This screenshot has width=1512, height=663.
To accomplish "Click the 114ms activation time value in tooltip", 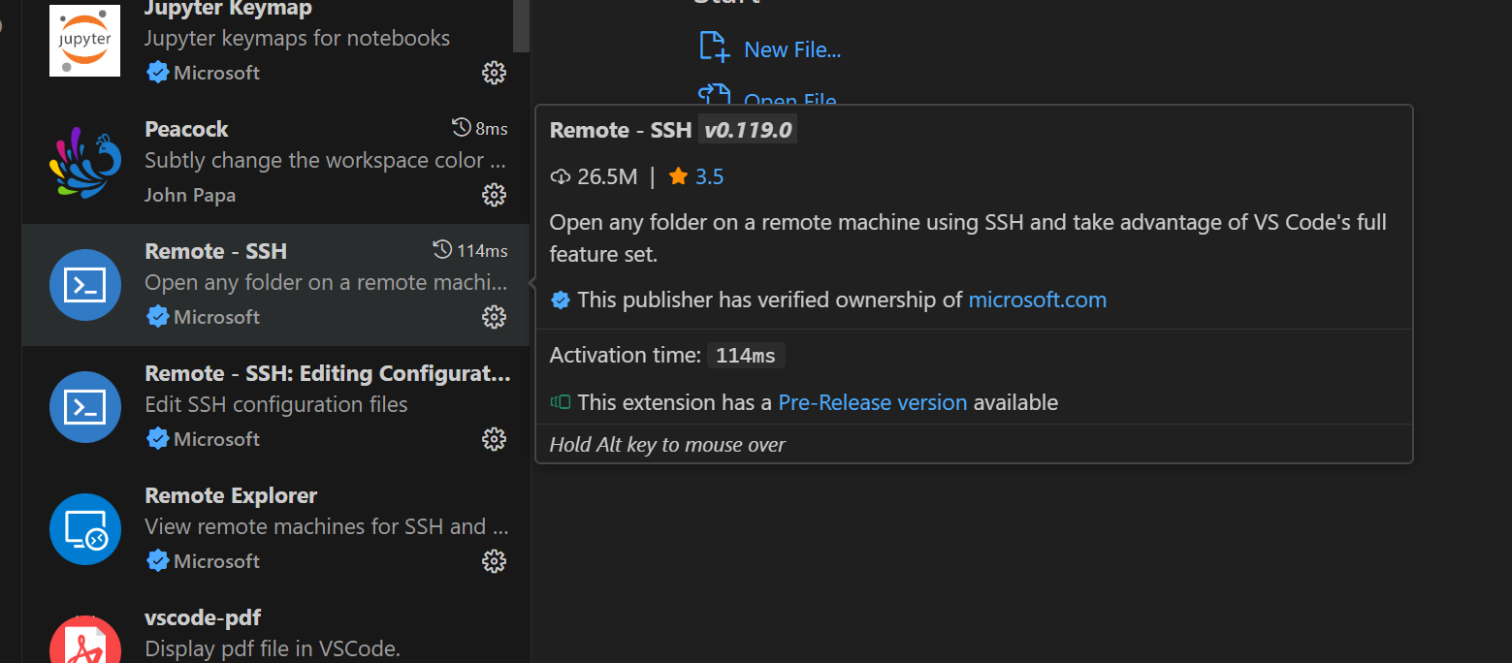I will point(746,356).
